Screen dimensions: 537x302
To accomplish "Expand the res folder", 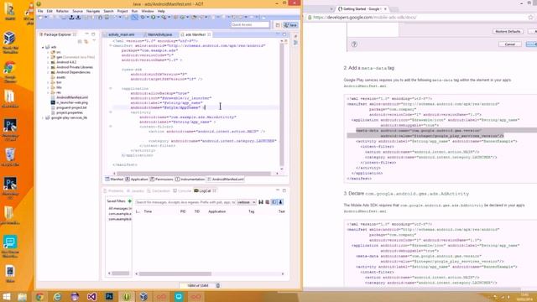I will [x=48, y=92].
